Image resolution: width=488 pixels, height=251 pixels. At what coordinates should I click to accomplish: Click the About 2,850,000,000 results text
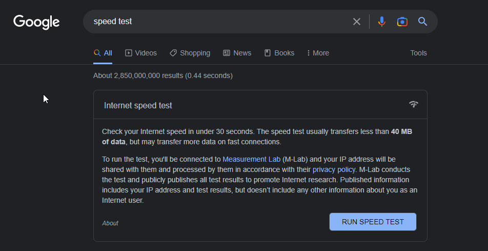click(163, 76)
